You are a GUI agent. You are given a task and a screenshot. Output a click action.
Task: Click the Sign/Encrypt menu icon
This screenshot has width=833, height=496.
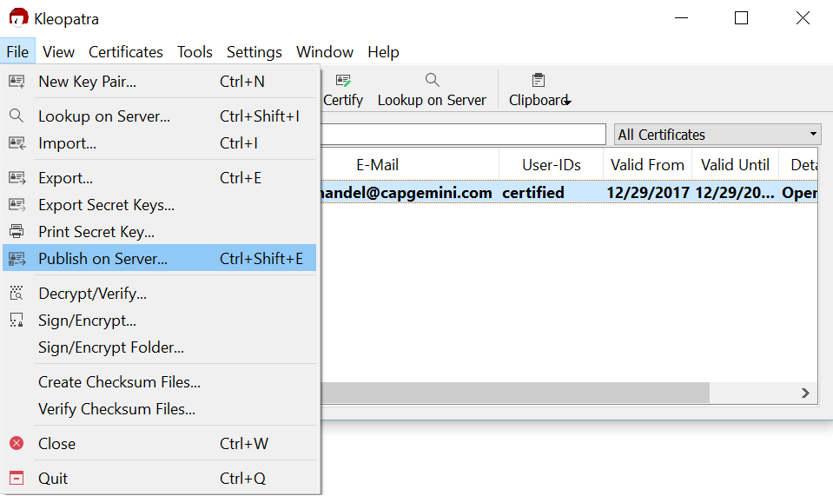[17, 321]
